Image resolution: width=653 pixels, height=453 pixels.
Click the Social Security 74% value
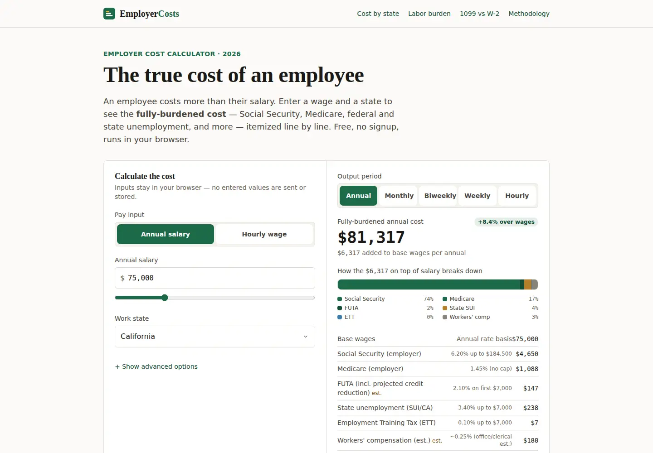429,299
